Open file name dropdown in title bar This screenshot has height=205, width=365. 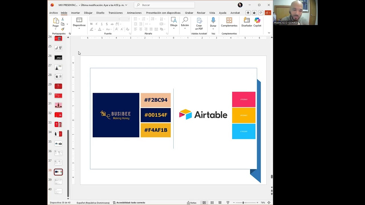(126, 5)
